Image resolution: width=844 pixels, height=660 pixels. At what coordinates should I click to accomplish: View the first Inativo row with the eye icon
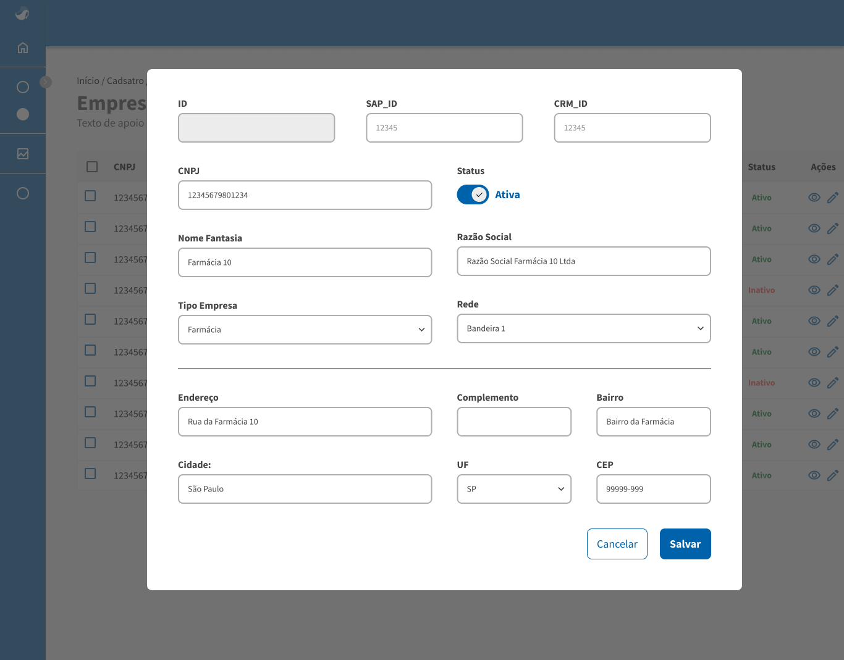[x=814, y=290]
